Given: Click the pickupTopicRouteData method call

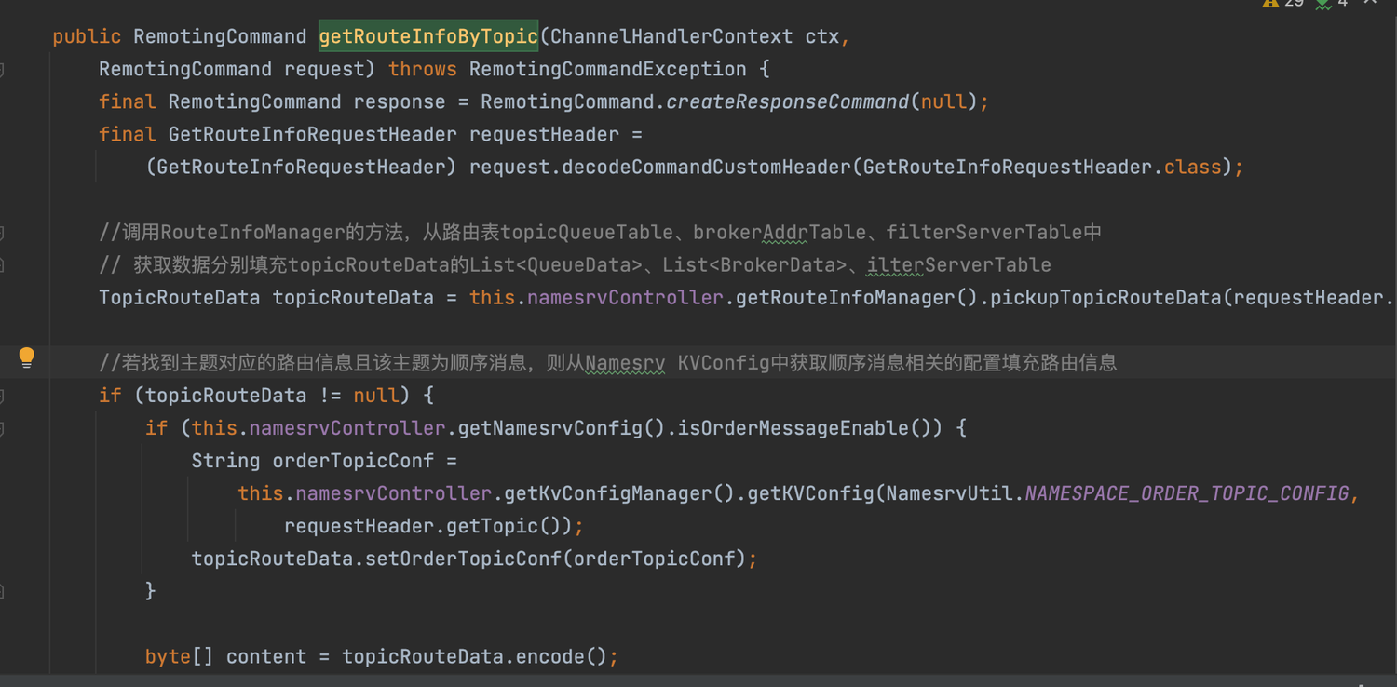Looking at the screenshot, I should [1105, 297].
